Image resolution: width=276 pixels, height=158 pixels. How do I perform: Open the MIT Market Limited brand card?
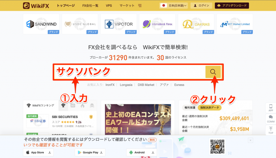(x=235, y=24)
